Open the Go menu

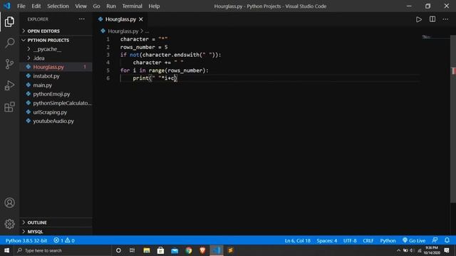pyautogui.click(x=96, y=6)
